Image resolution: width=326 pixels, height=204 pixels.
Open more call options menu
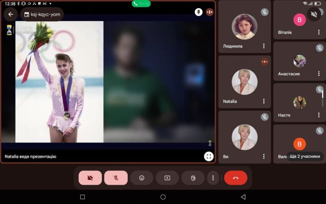pos(213,178)
